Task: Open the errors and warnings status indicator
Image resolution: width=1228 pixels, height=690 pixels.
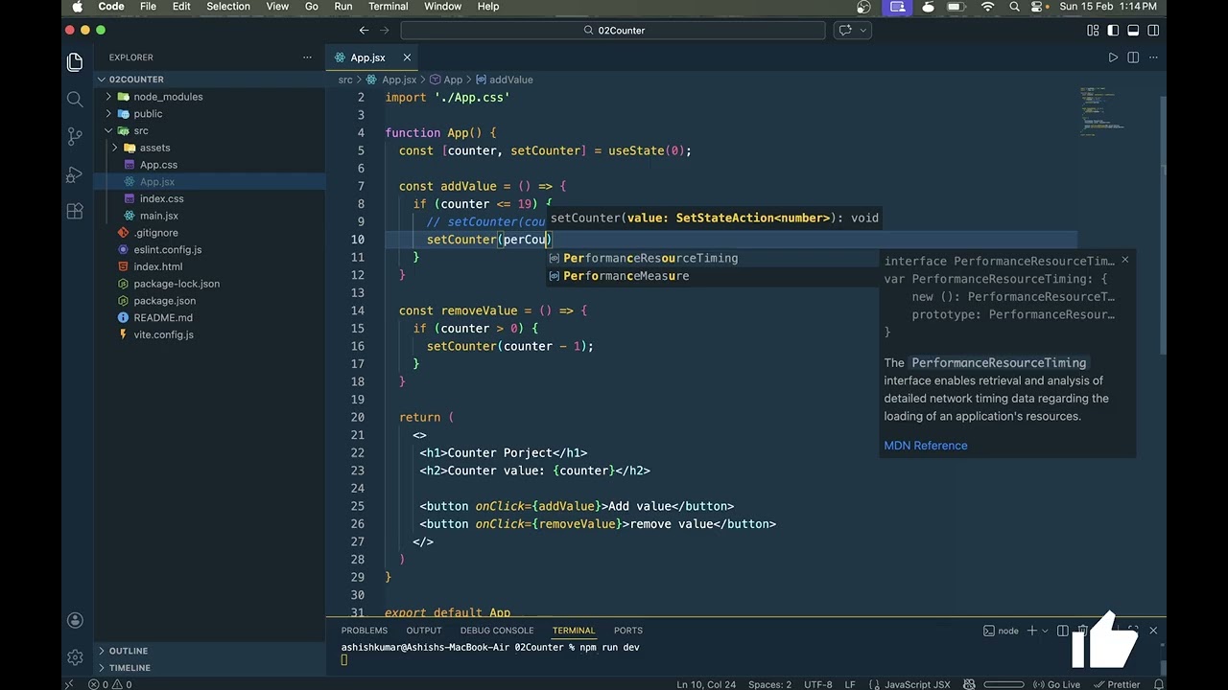Action: [x=109, y=684]
